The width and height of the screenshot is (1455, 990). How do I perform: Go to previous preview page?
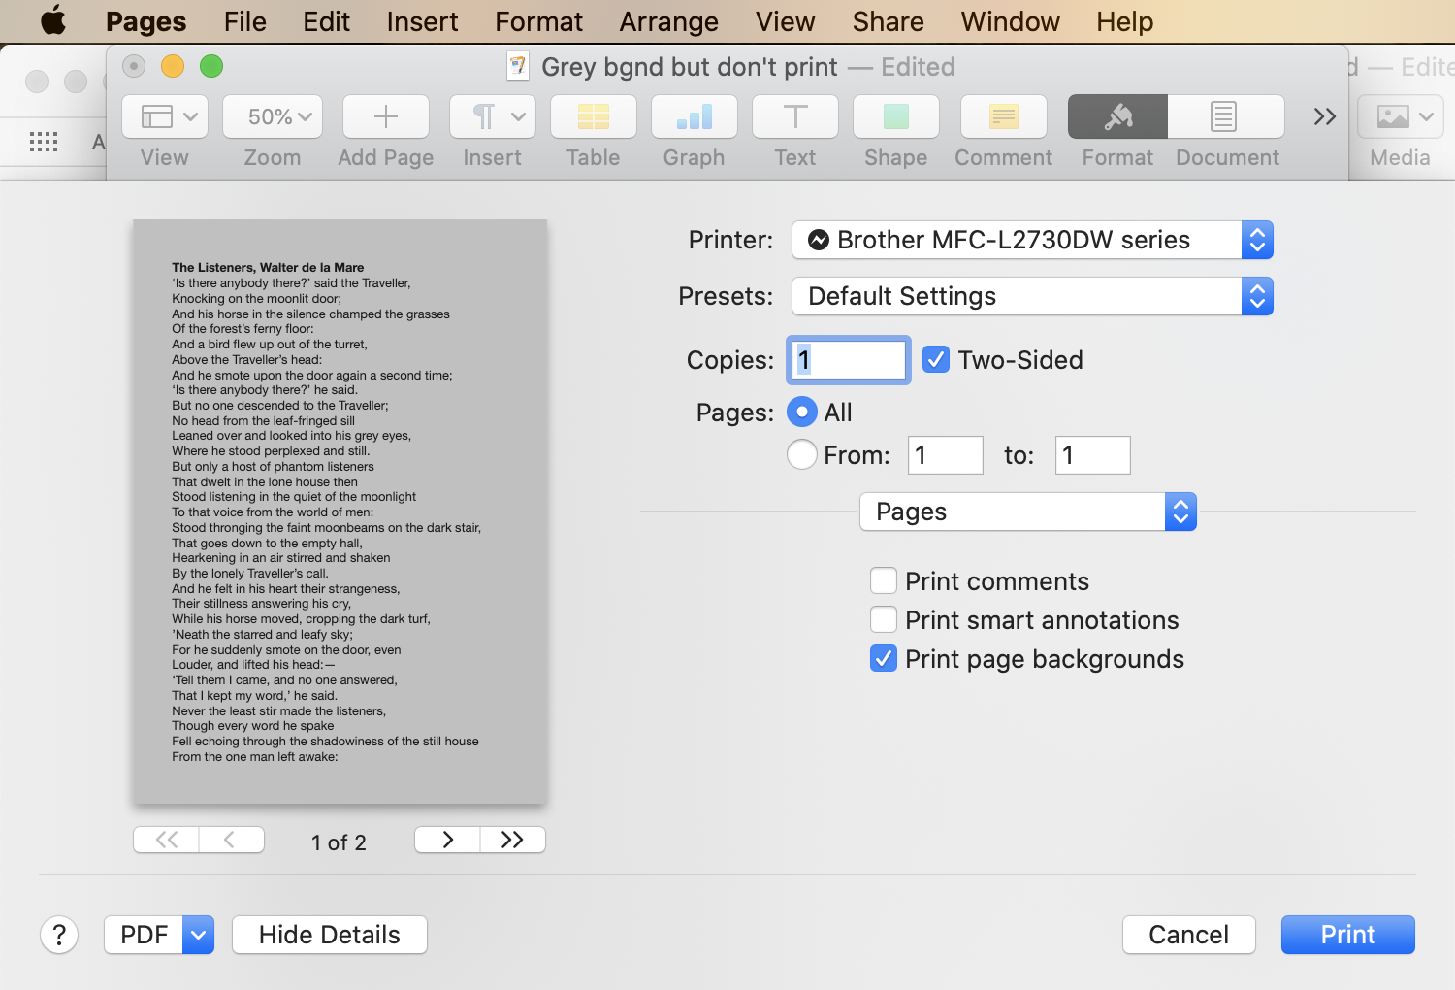point(231,840)
